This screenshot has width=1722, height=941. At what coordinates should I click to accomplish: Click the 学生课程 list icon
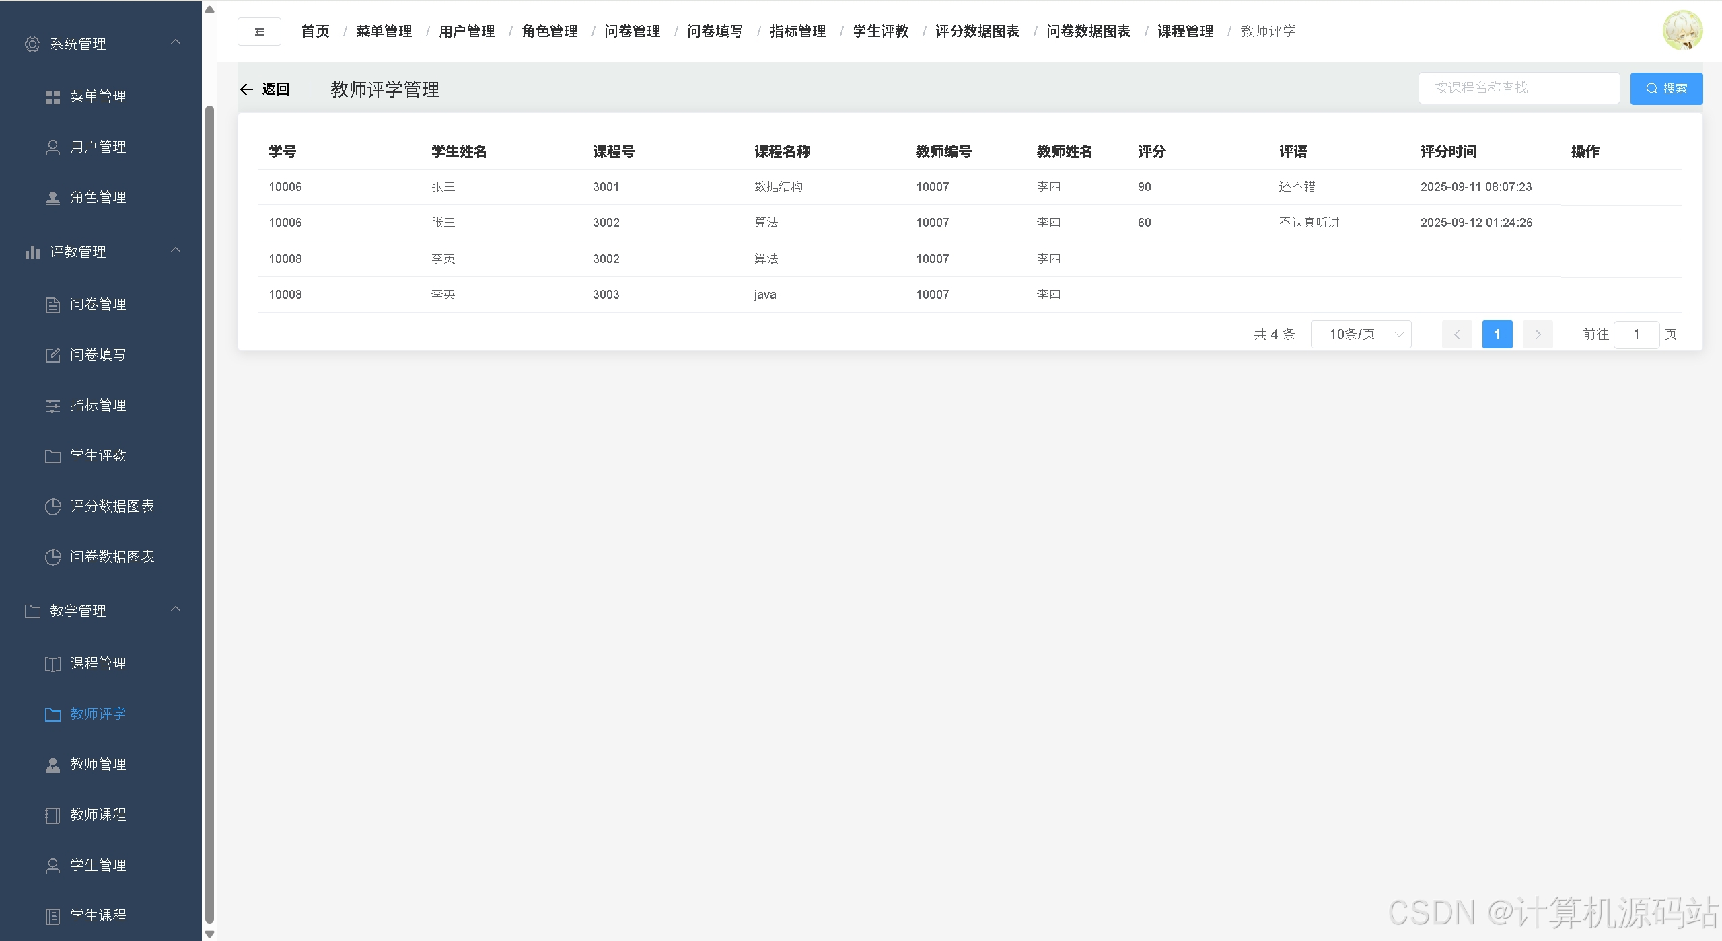pos(52,916)
